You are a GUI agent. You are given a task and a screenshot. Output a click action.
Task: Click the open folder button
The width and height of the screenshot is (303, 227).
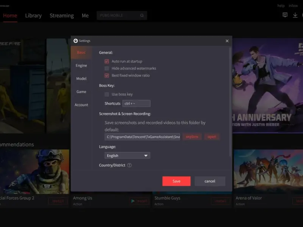212,137
